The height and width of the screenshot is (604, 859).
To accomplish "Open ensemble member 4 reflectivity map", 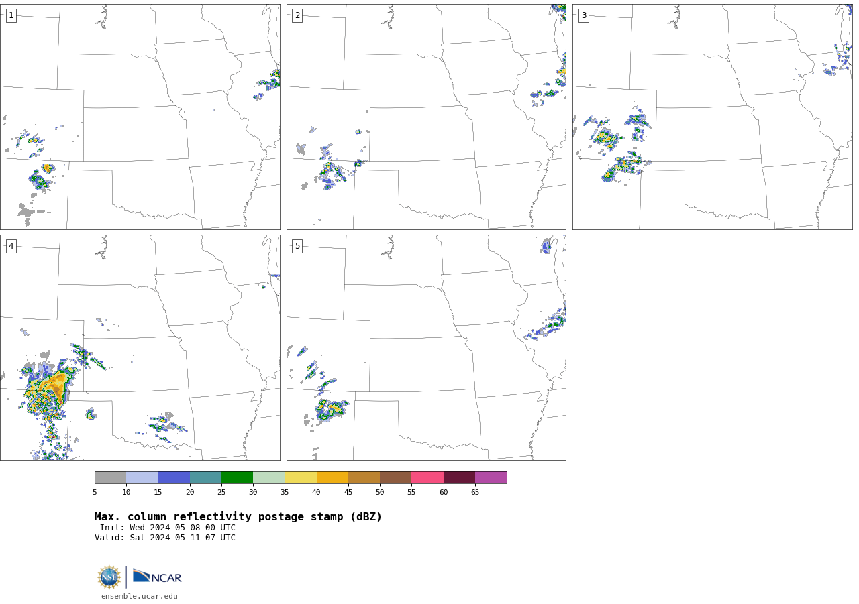I will coord(140,347).
